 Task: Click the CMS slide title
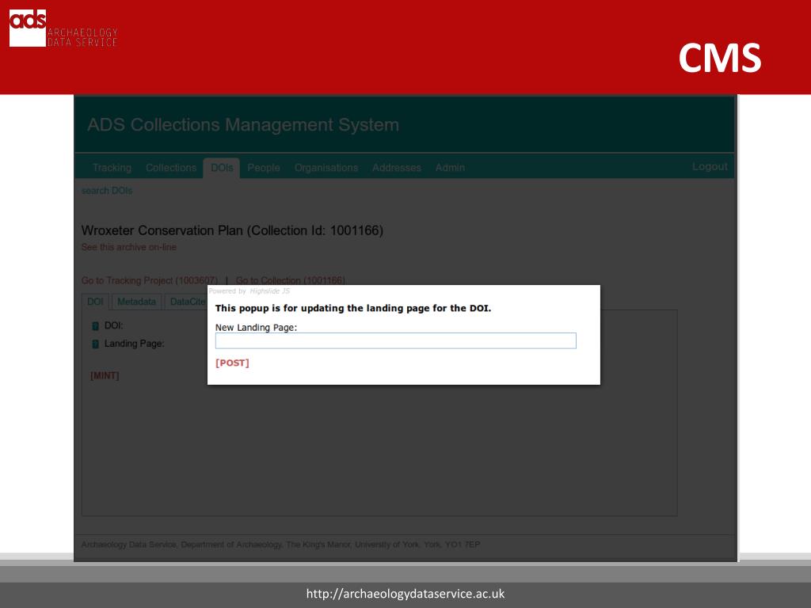point(719,58)
